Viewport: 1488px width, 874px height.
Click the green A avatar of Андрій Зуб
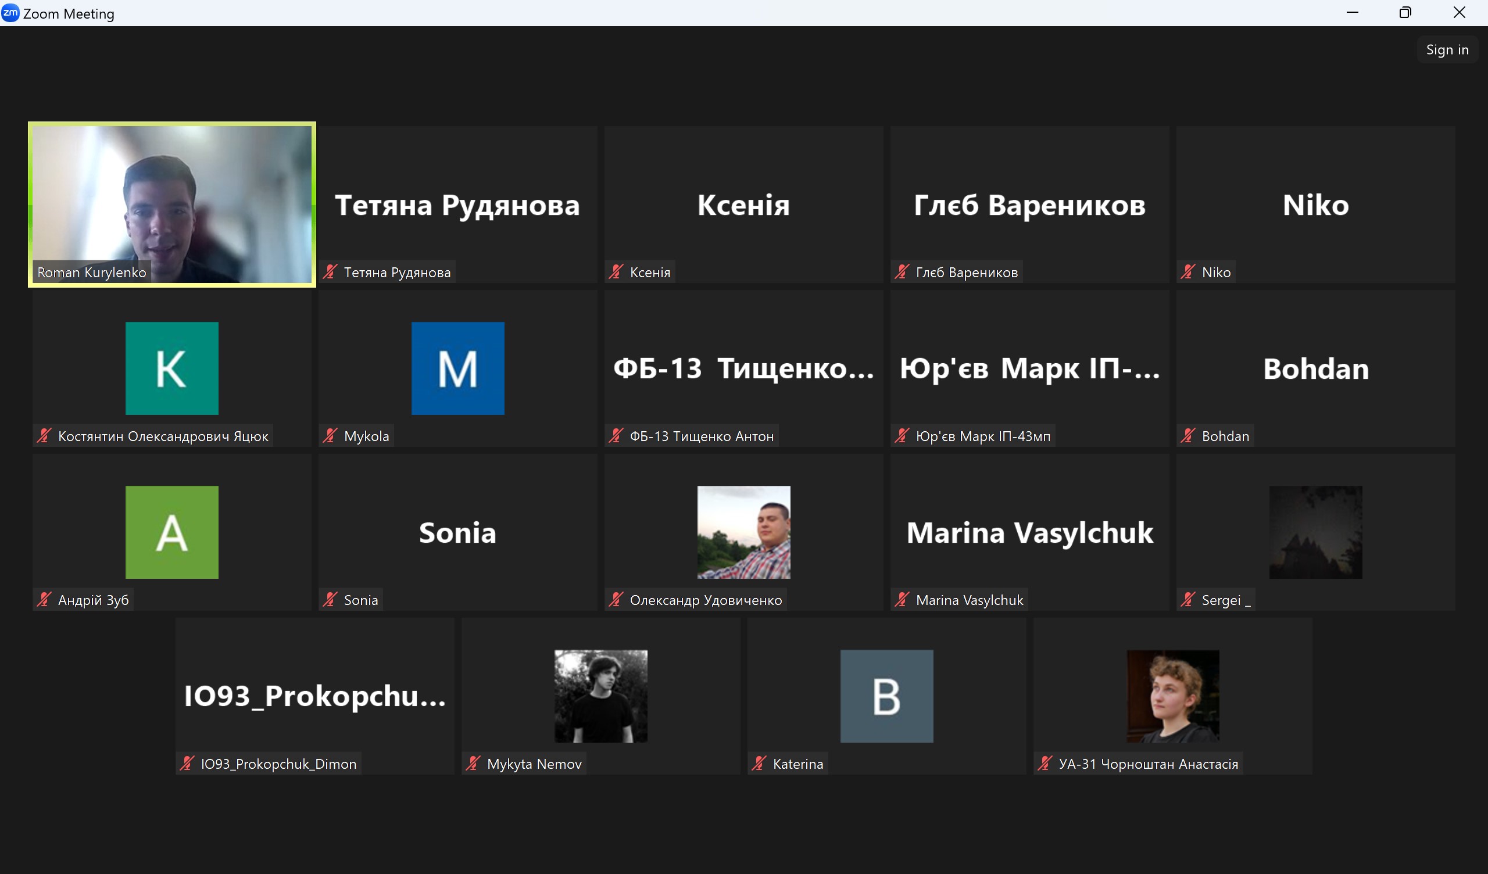tap(172, 532)
